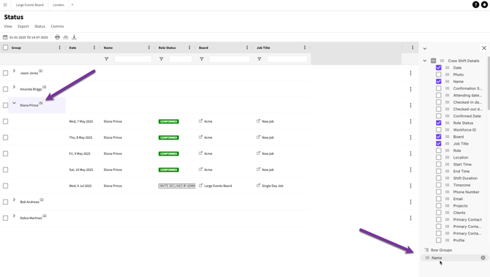490x277 pixels.
Task: Click the Name column filter funnel
Action: click(x=106, y=58)
